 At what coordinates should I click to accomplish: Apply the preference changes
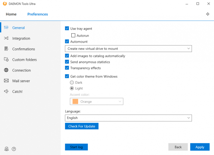[x=200, y=147]
